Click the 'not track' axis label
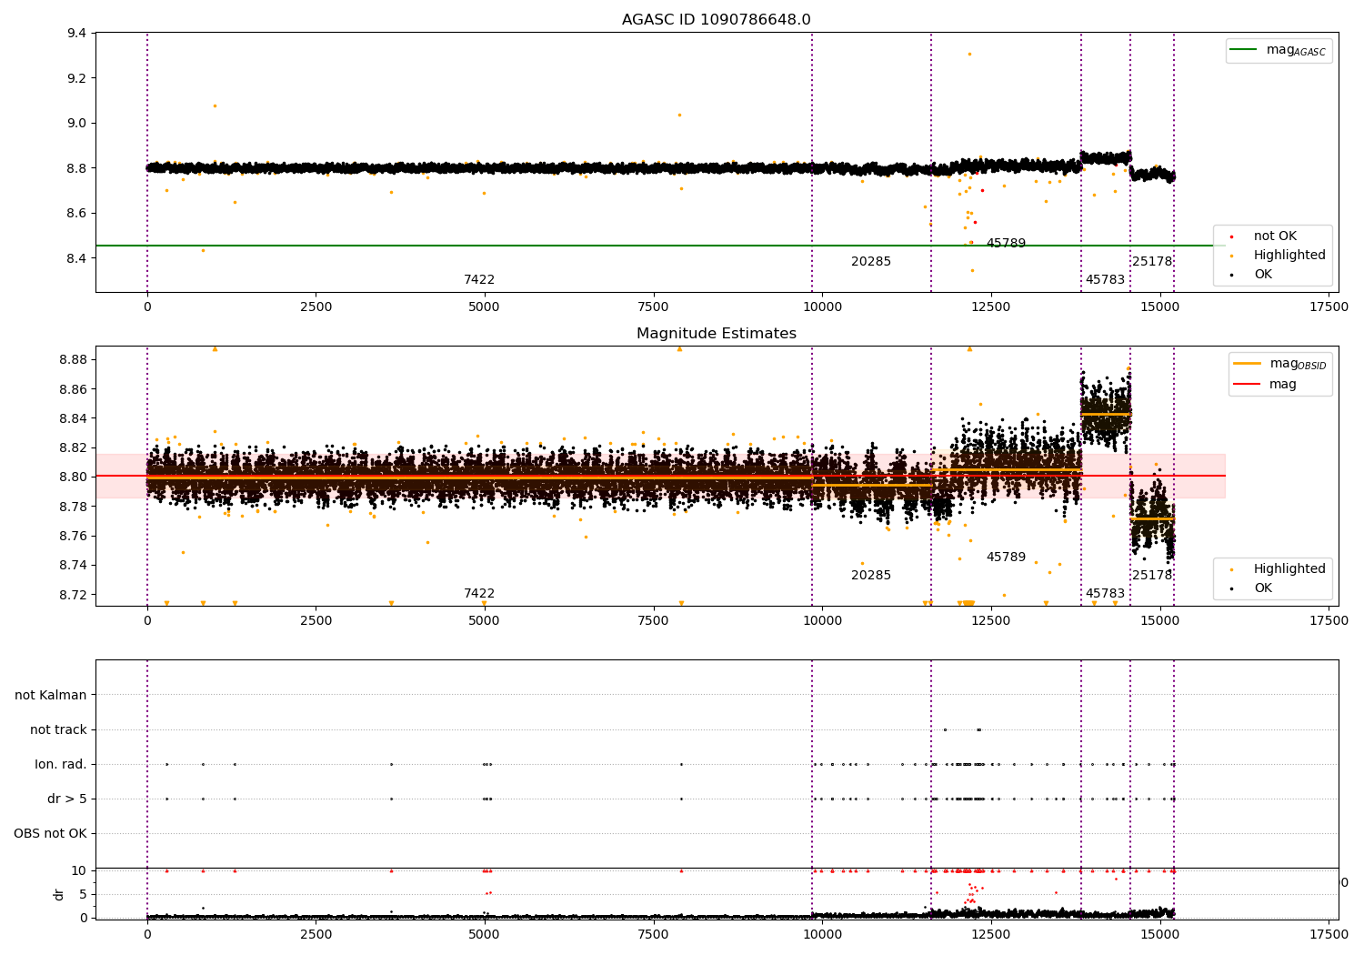The image size is (1364, 955). 58,729
